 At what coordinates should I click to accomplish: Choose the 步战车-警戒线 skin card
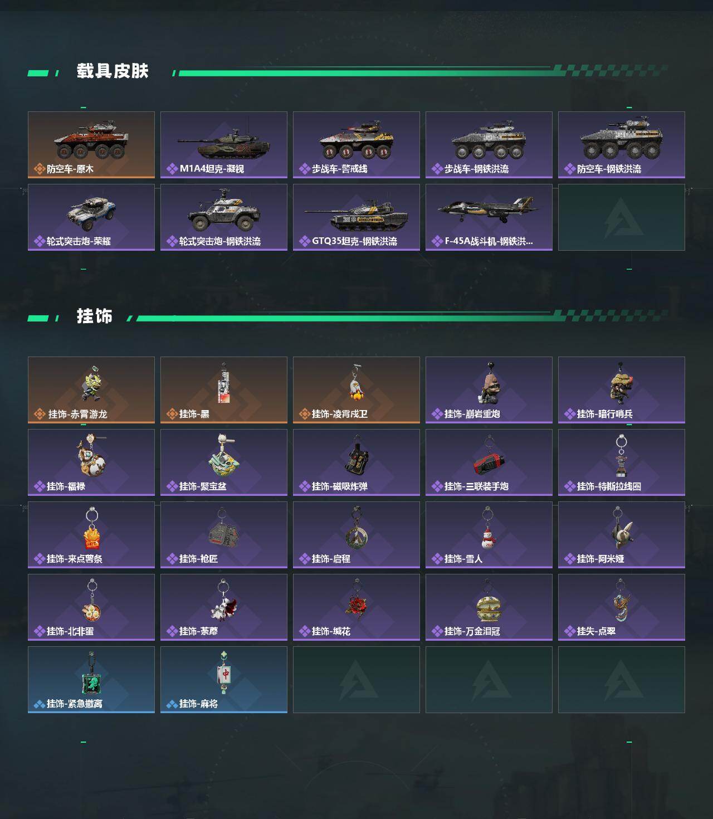click(356, 145)
